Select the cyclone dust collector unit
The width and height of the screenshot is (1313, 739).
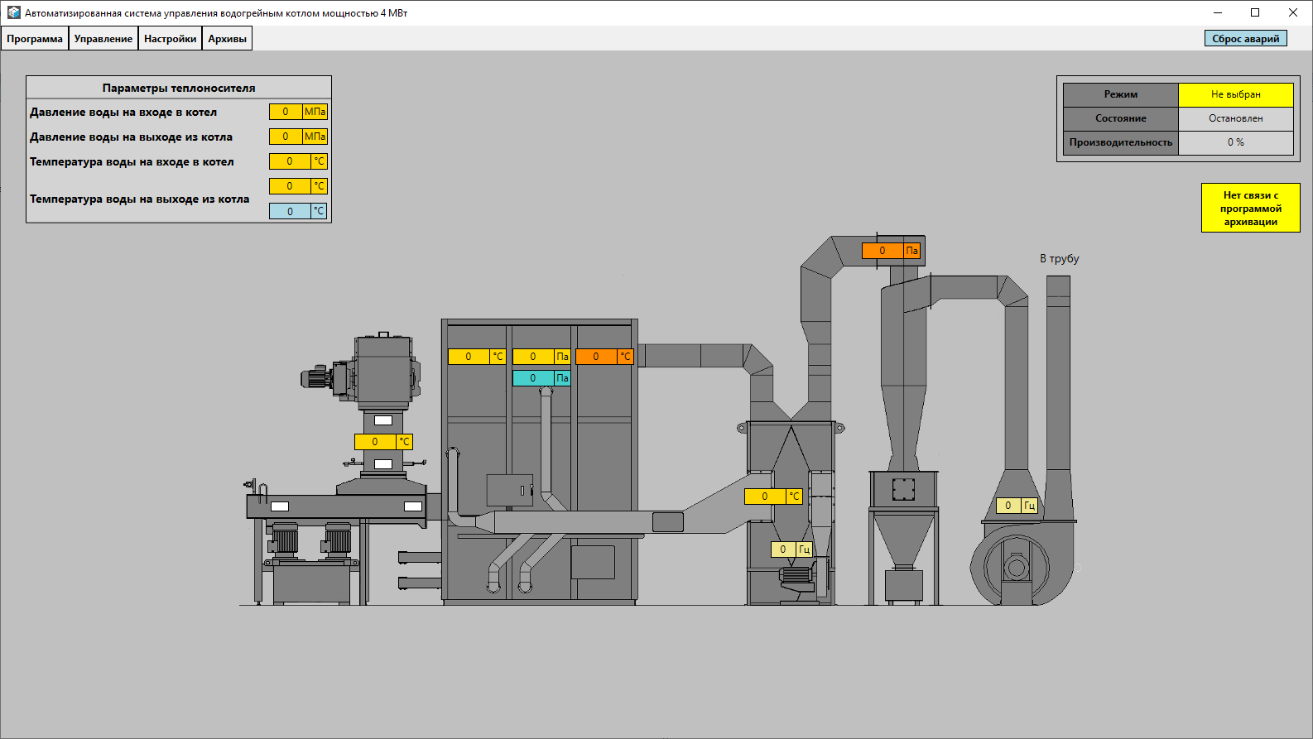coord(903,414)
